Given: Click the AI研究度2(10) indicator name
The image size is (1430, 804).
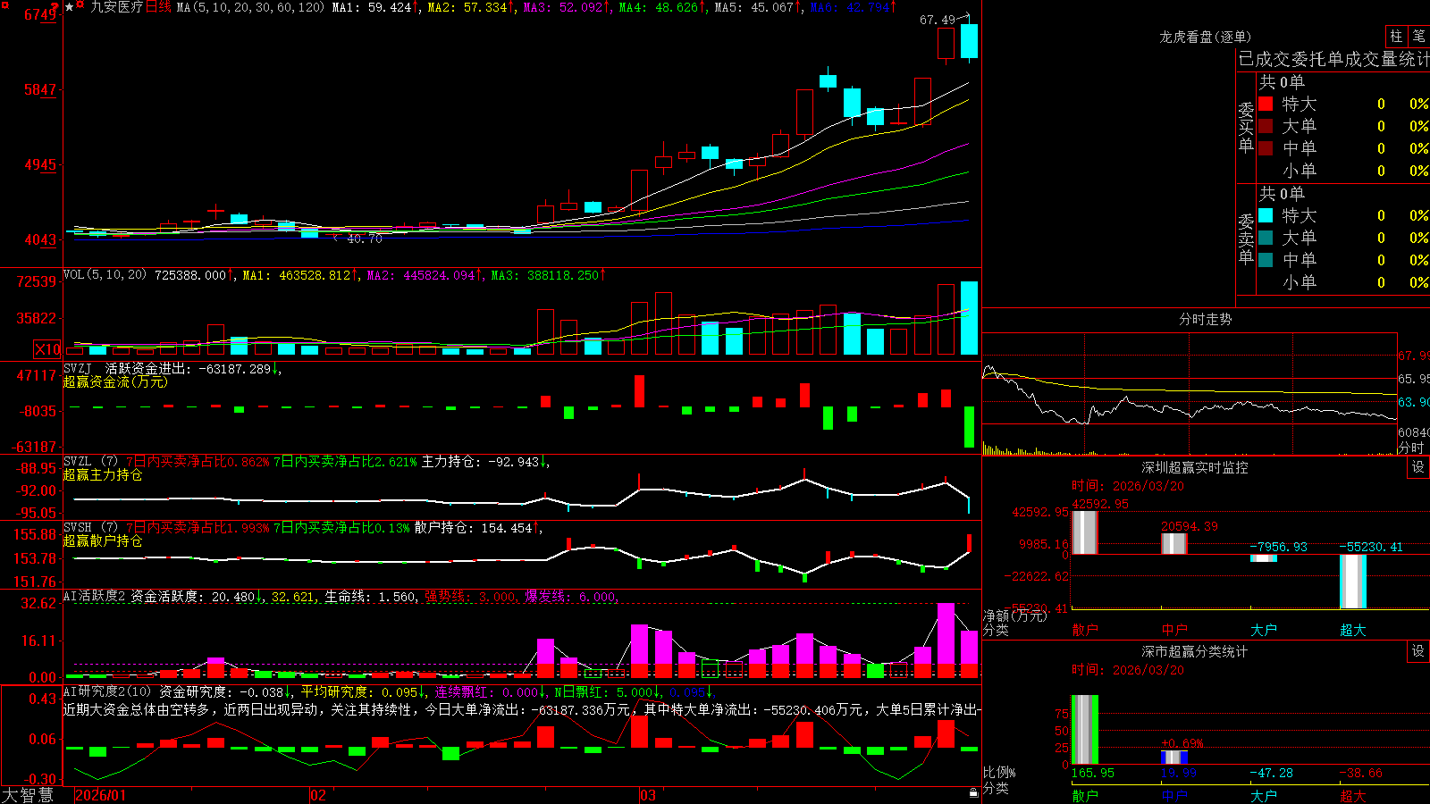Looking at the screenshot, I should click(x=107, y=691).
